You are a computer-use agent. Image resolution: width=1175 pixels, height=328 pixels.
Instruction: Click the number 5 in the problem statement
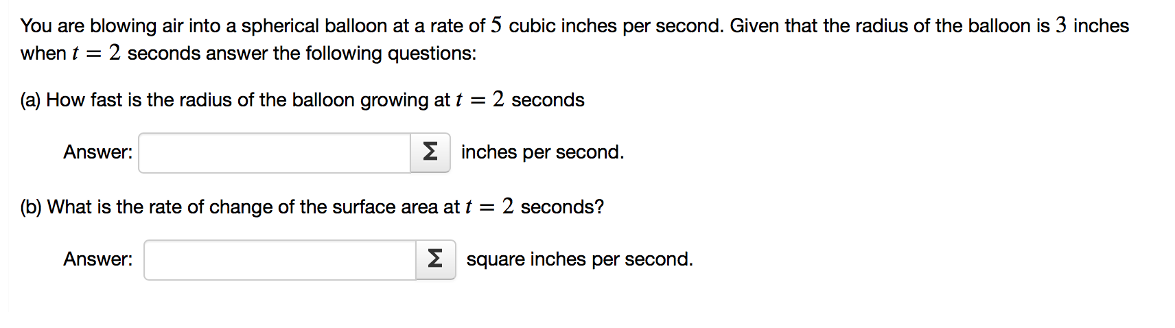(496, 25)
